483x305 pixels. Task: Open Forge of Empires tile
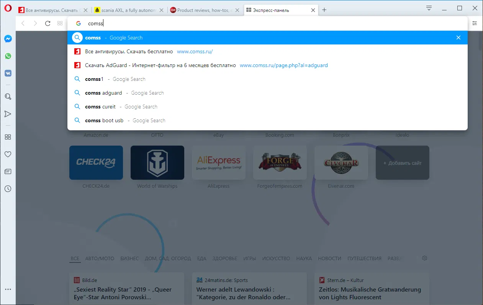(x=280, y=162)
